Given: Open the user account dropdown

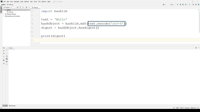Looking at the screenshot, I should click(x=164, y=4).
